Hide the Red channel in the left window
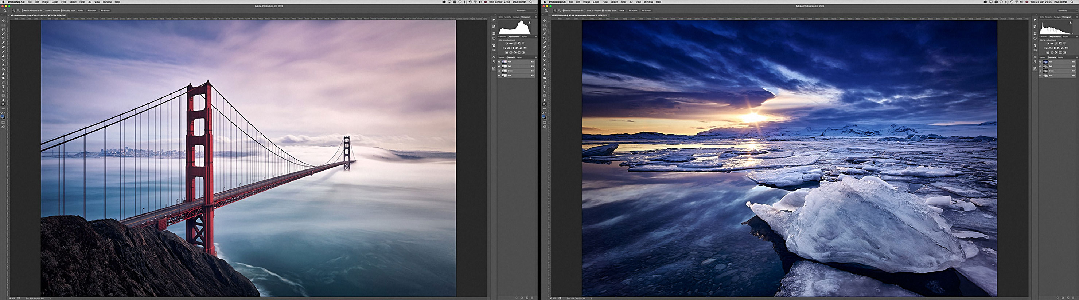 [499, 66]
